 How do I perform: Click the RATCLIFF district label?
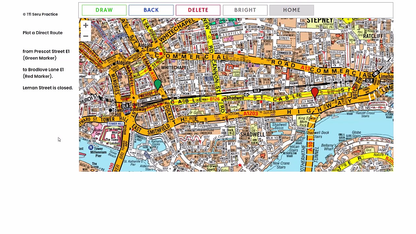[x=373, y=36]
